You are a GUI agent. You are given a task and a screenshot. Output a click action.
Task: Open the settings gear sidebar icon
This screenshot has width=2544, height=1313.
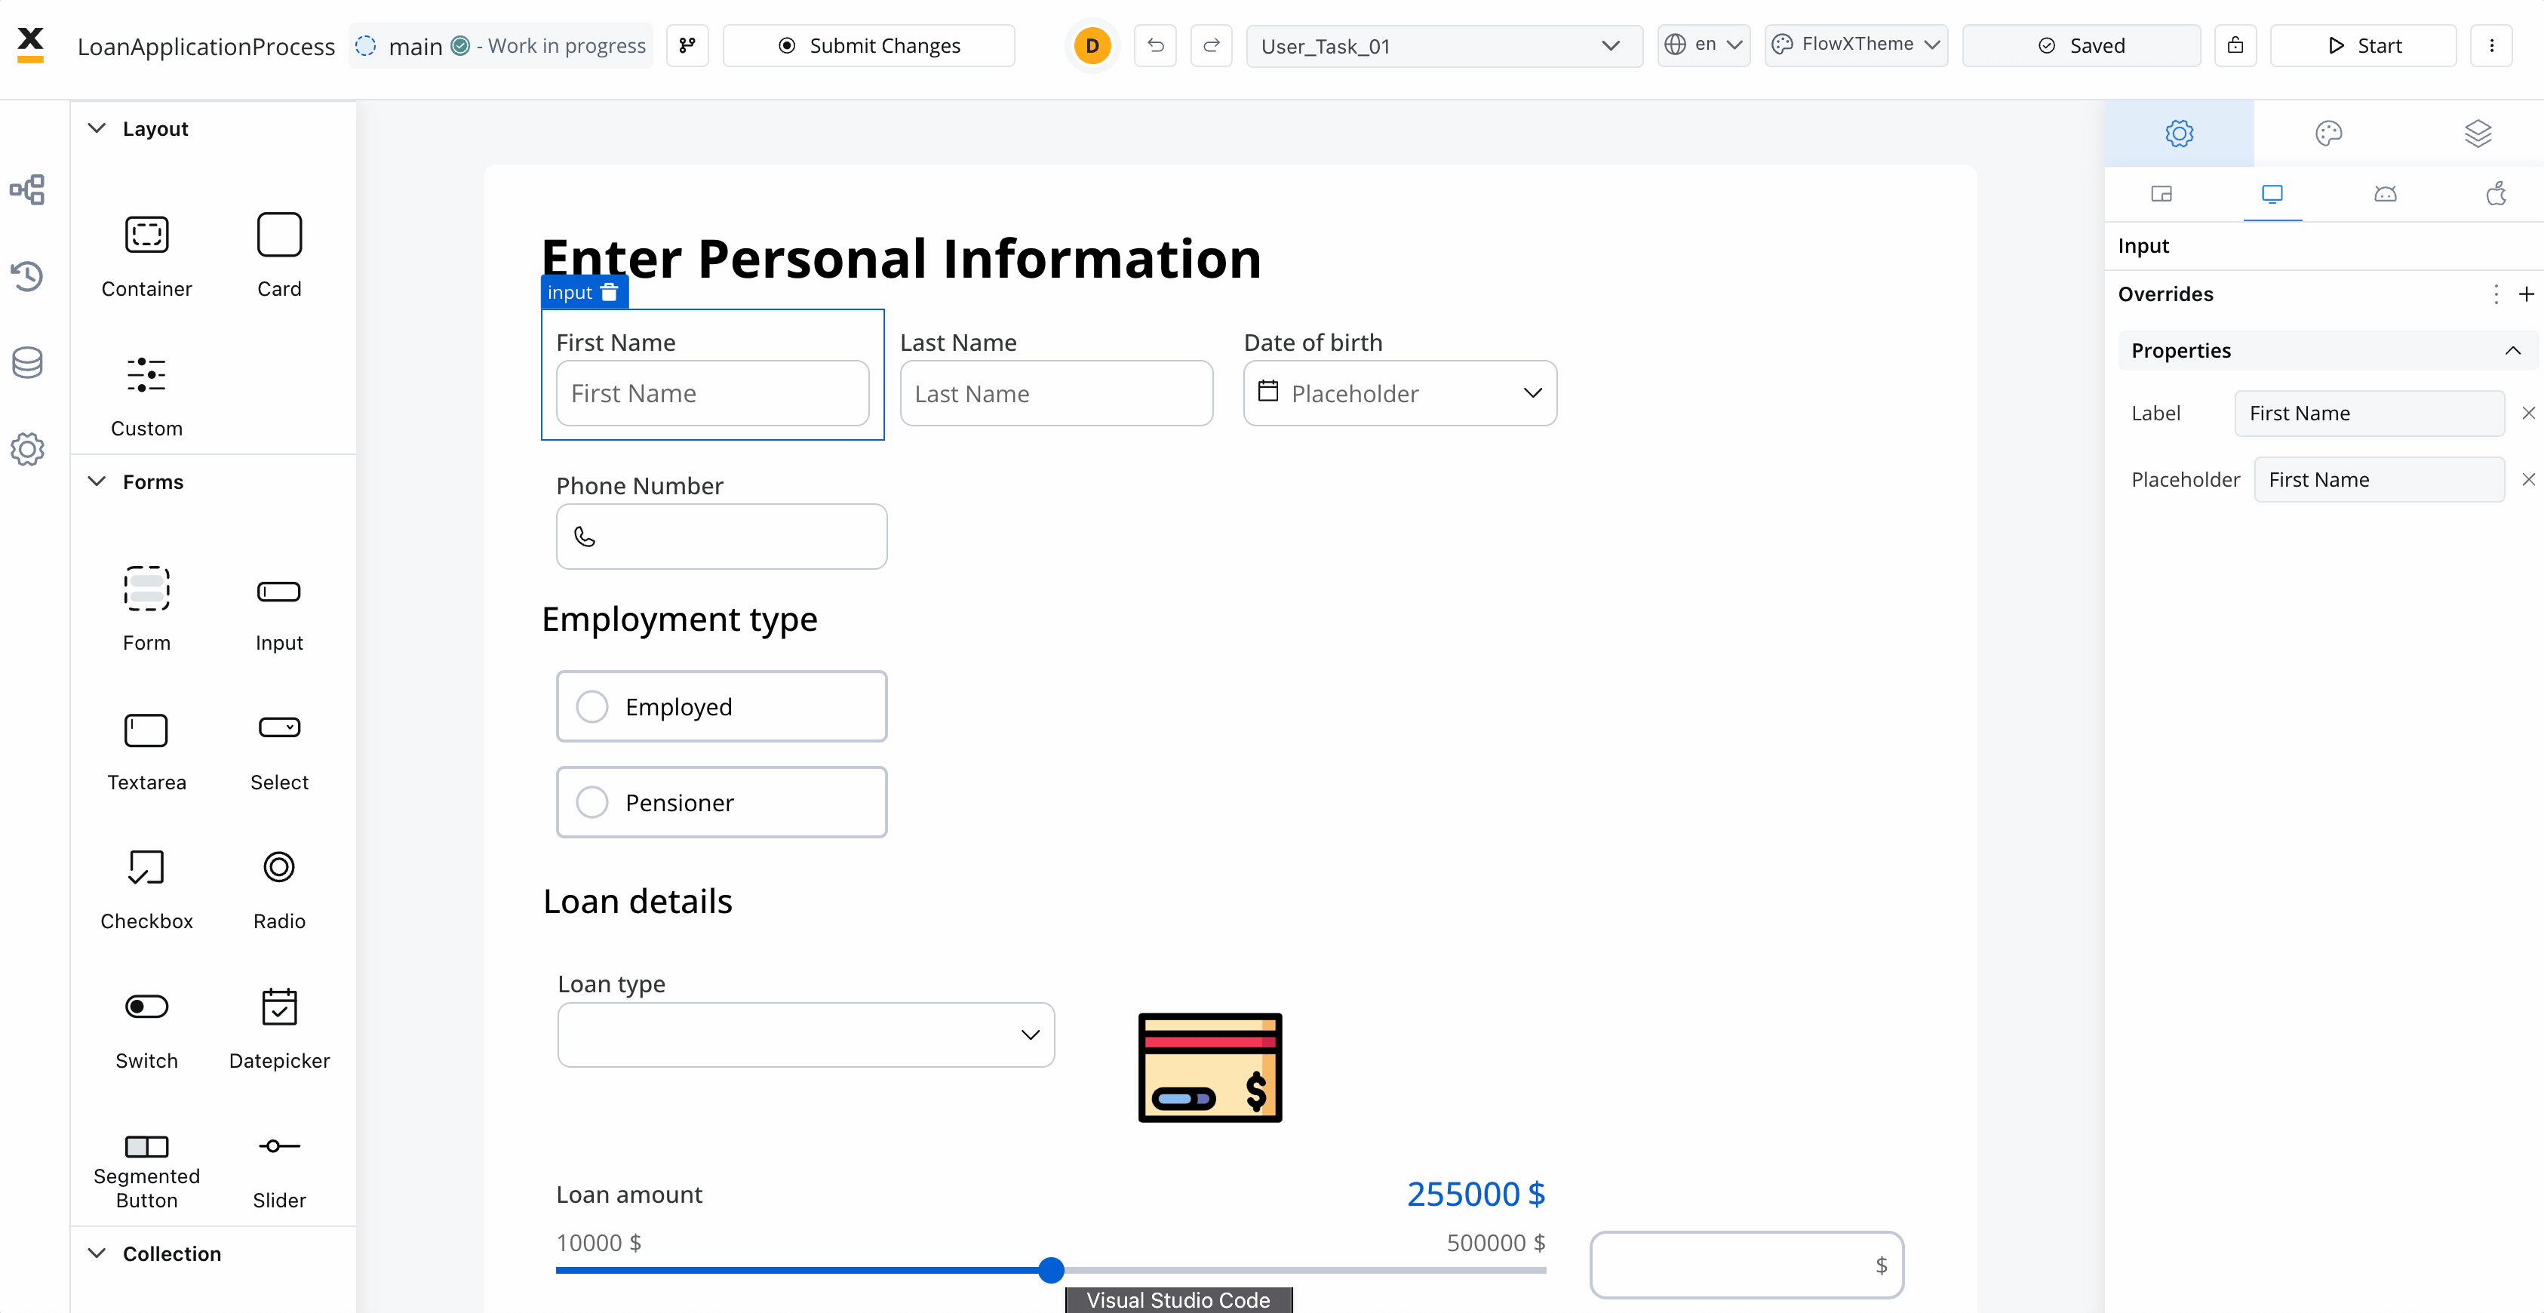pos(28,450)
